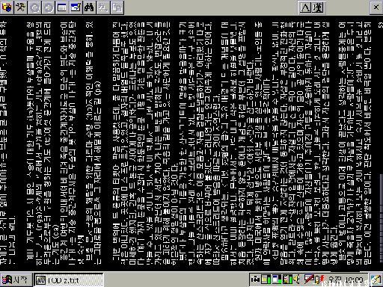This screenshot has height=287, width=383.
Task: Toggle the Korean 'ㅅ' input mode button
Action: tap(305, 7)
